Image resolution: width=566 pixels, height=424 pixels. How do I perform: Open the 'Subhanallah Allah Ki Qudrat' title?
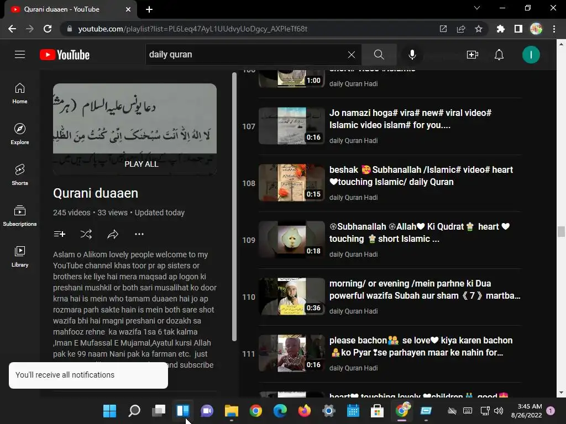(x=420, y=233)
